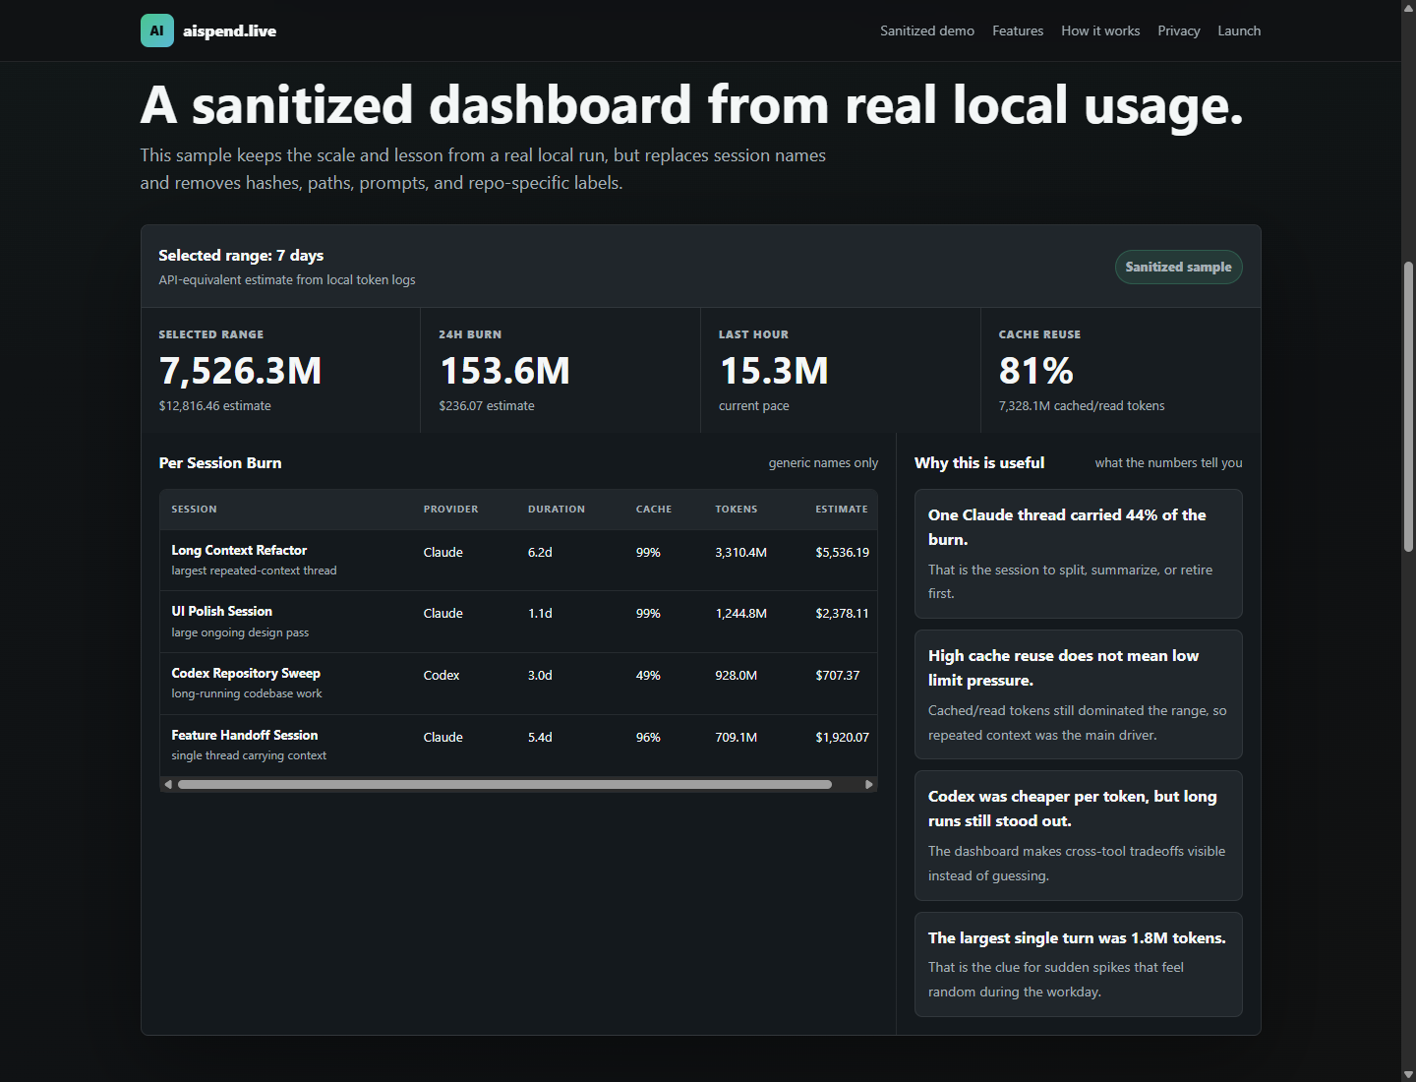
Task: Open the Features nav link
Action: 1018,30
